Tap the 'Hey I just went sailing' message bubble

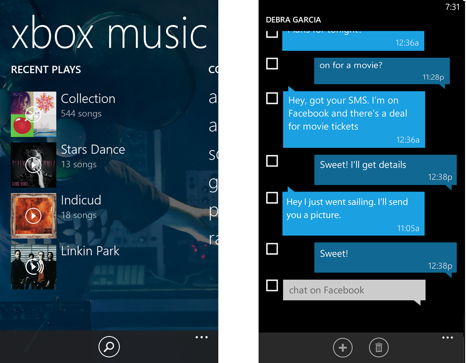coord(353,214)
